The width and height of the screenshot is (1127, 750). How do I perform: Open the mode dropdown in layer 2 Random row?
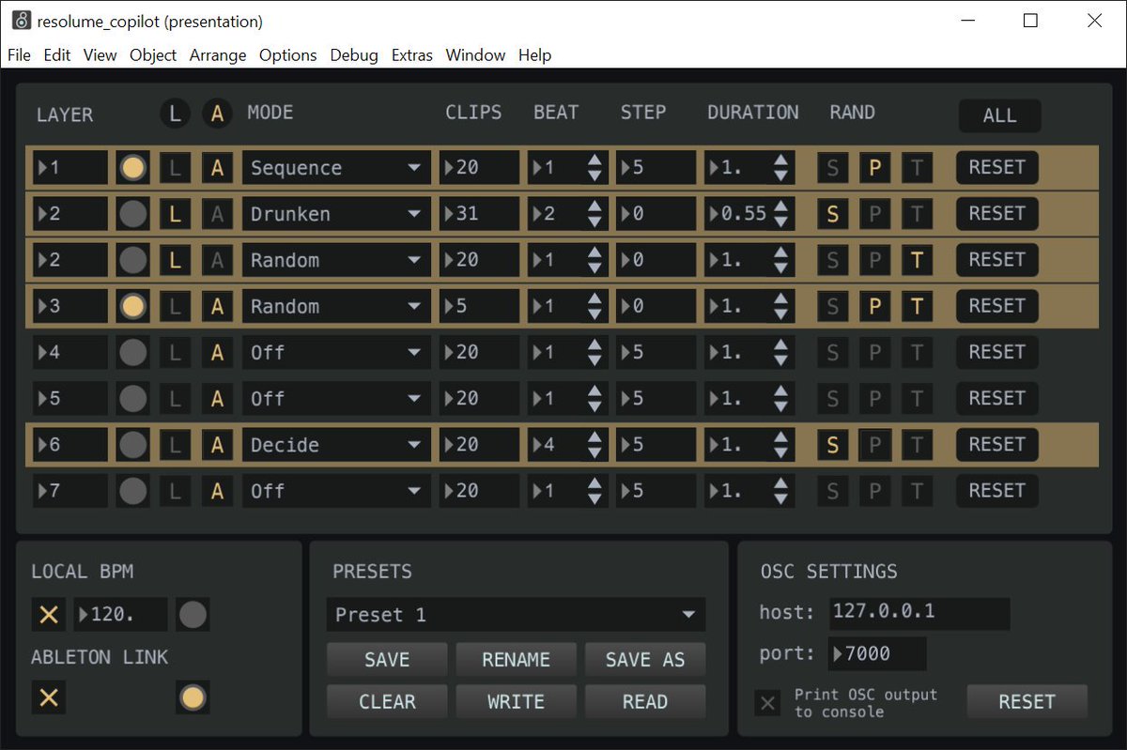pos(336,260)
